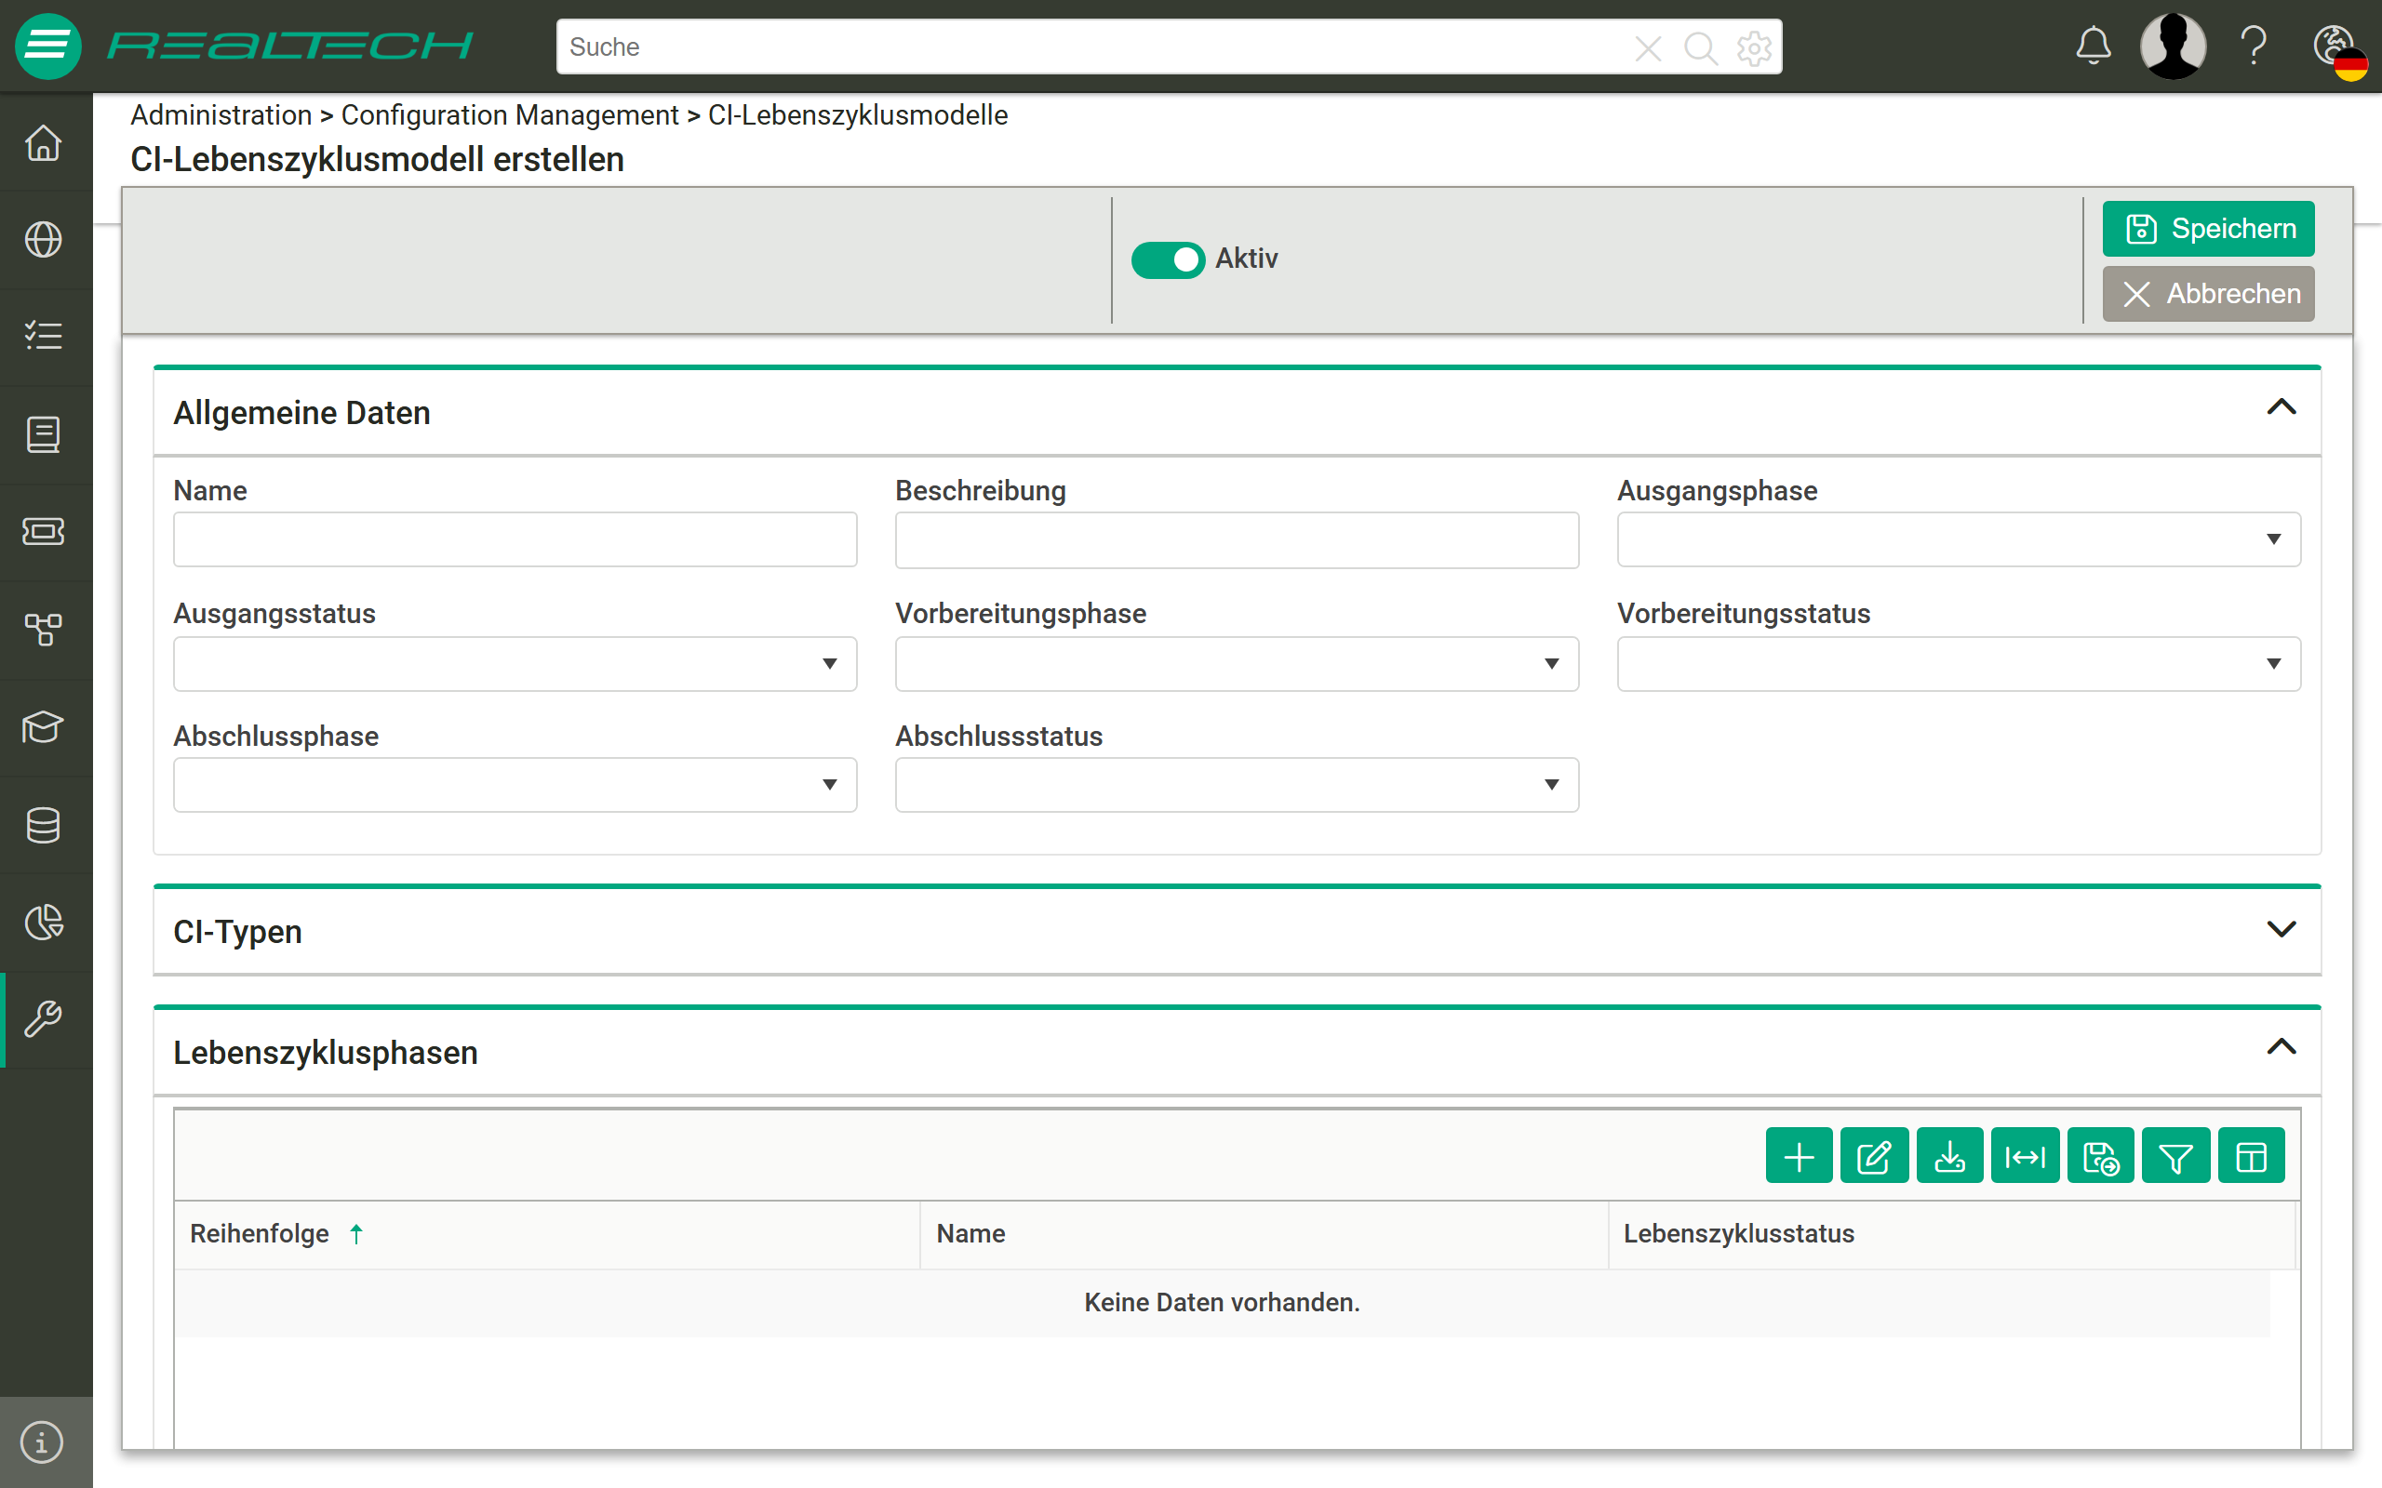Open the Vorbereitungsphase dropdown
This screenshot has height=1488, width=2382.
pos(1237,664)
